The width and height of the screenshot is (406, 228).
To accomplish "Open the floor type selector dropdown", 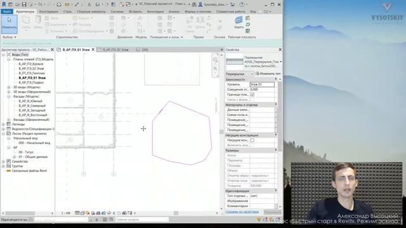I will tap(280, 62).
